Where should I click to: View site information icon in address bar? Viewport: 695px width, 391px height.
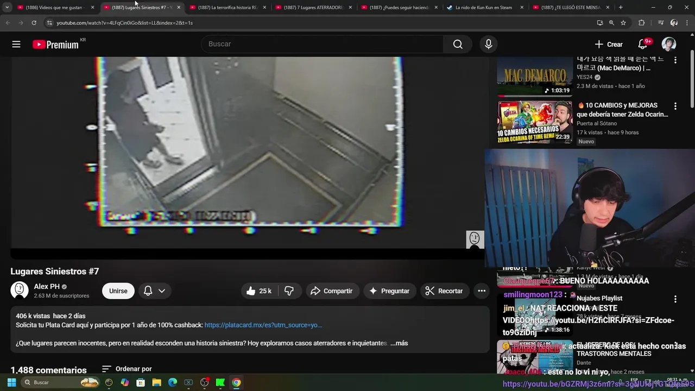pos(49,23)
